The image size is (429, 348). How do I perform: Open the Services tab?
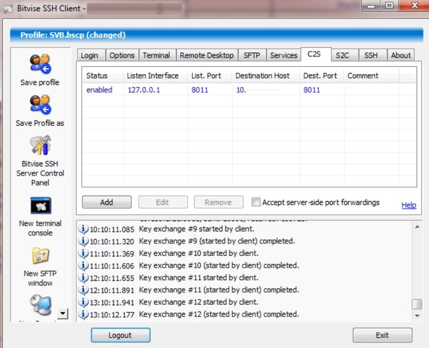tap(284, 55)
